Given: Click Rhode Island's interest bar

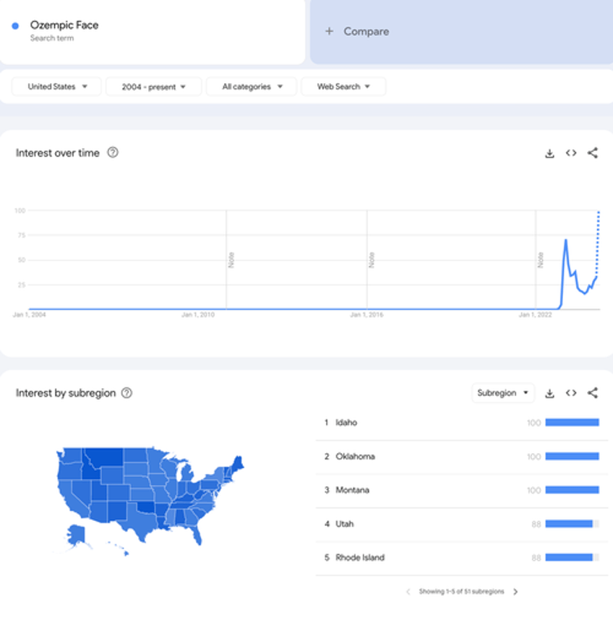Looking at the screenshot, I should coord(572,558).
